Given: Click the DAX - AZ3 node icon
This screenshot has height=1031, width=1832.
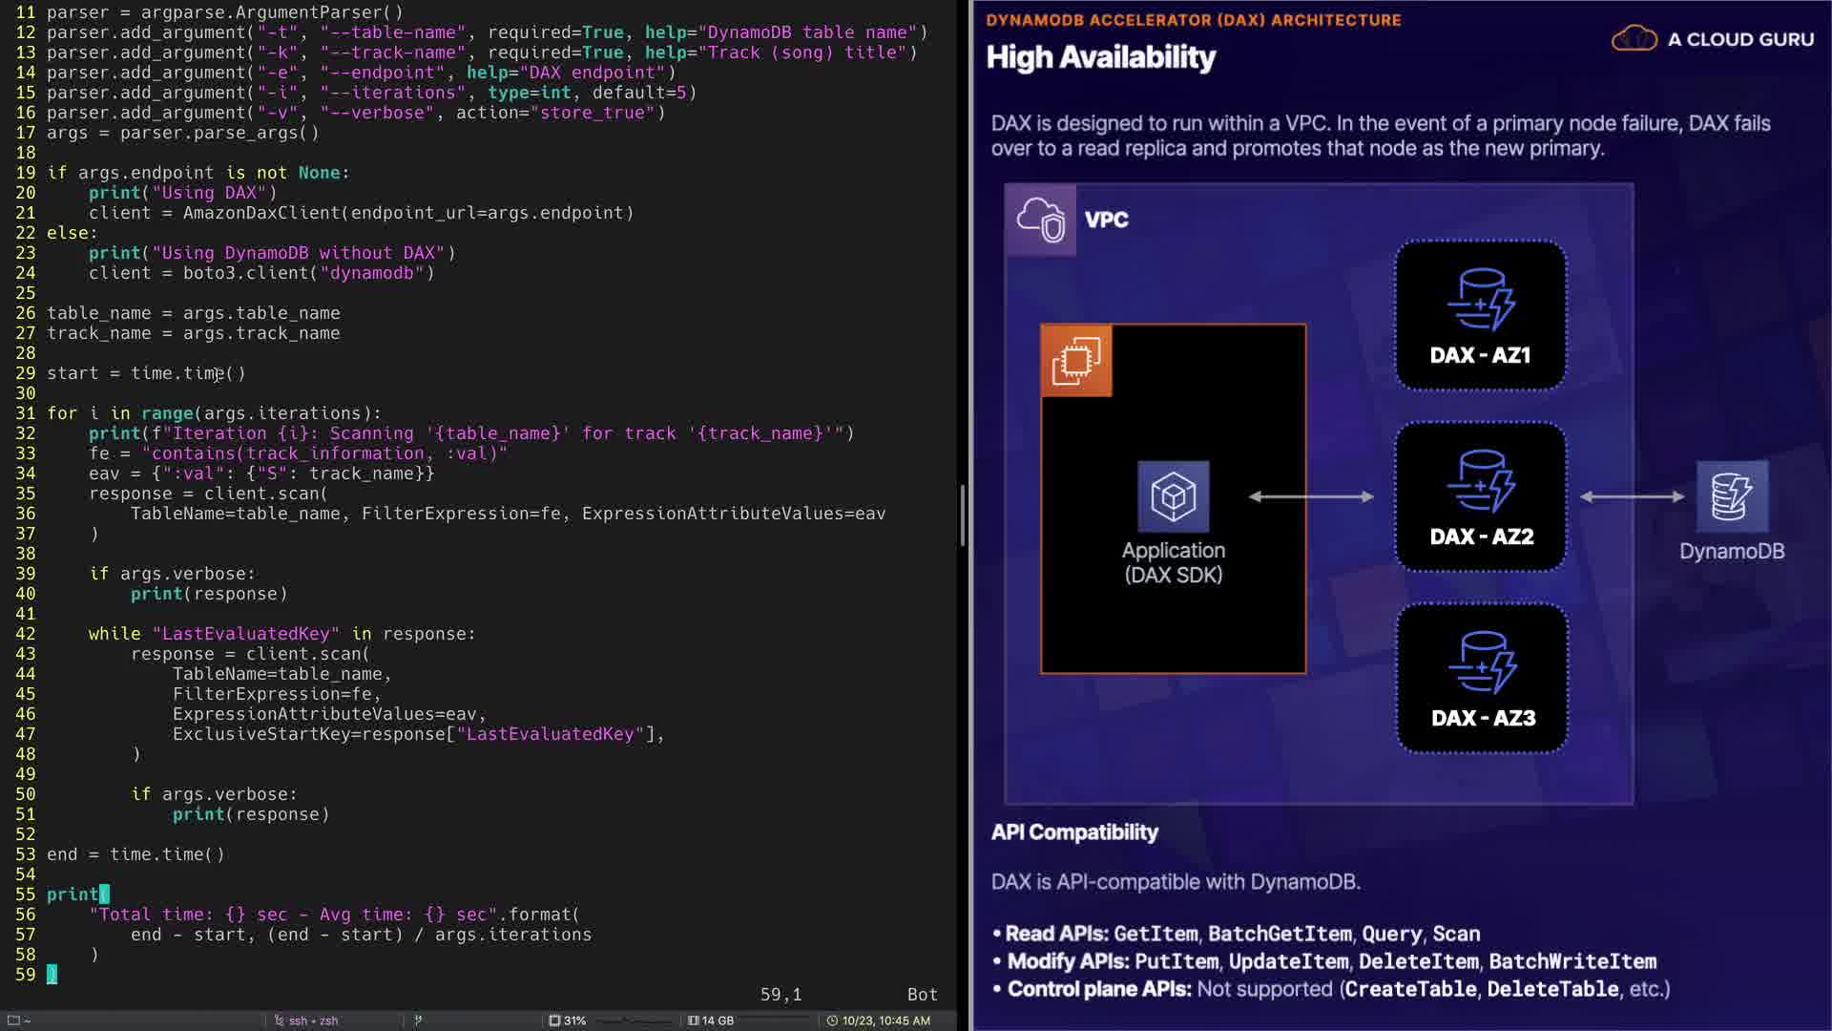Looking at the screenshot, I should [1482, 661].
